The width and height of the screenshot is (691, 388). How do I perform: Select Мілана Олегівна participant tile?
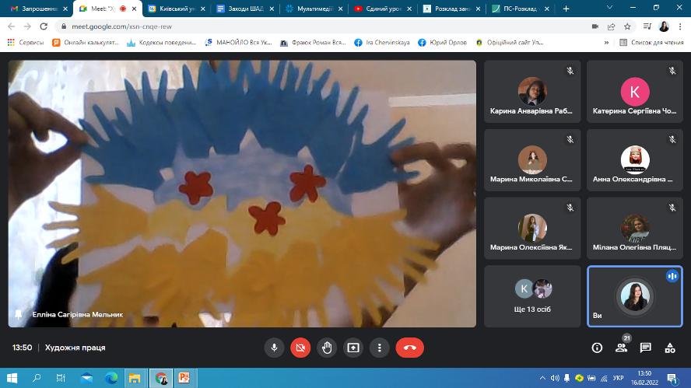point(635,228)
